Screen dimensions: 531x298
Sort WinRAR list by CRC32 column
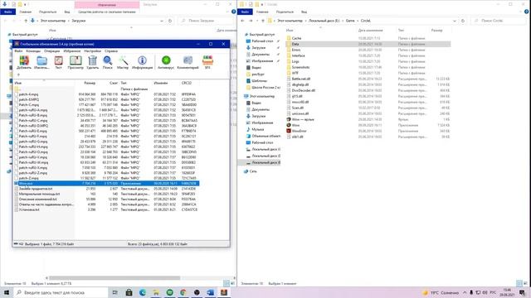point(187,83)
